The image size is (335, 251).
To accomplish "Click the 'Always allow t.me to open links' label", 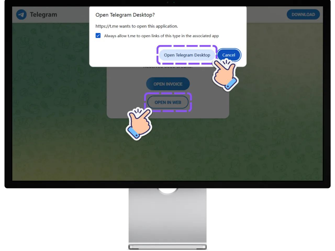I will click(x=161, y=36).
